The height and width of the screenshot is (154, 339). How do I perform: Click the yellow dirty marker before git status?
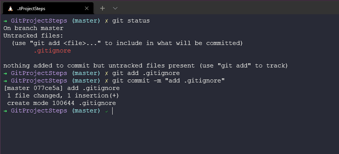tap(106, 21)
